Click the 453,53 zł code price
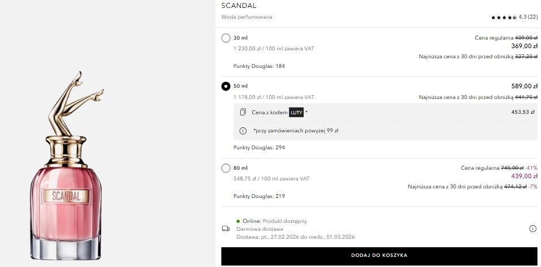This screenshot has width=541, height=267. (x=523, y=112)
